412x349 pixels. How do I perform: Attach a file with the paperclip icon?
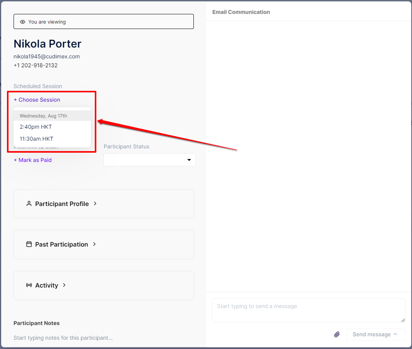point(337,334)
